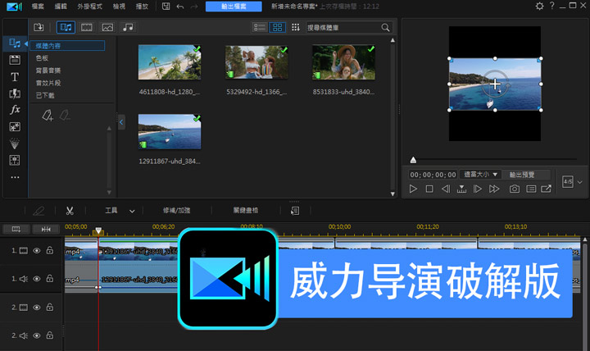Screen dimensions: 590x351
Task: Select the split scissors tool
Action: 70,211
